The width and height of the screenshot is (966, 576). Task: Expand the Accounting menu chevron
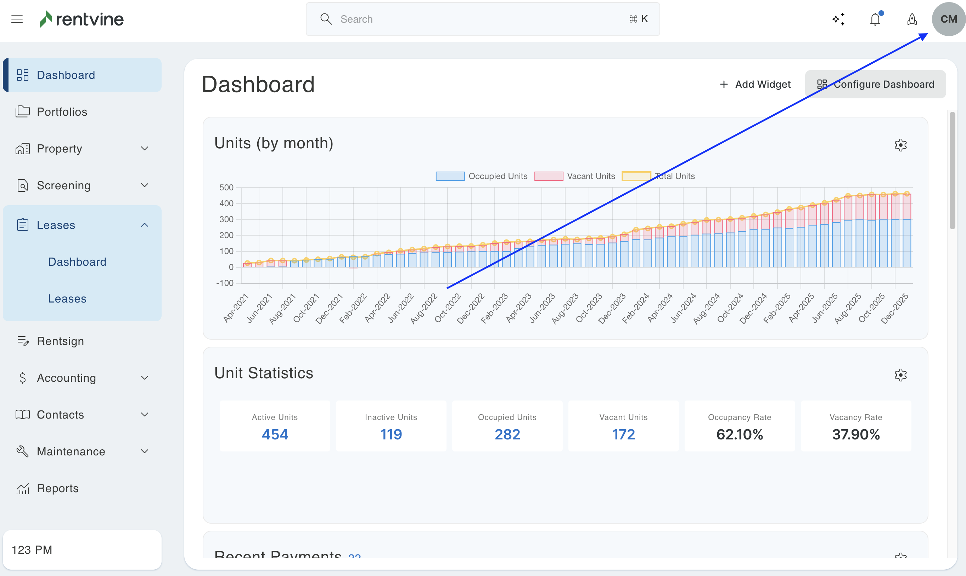(x=145, y=378)
